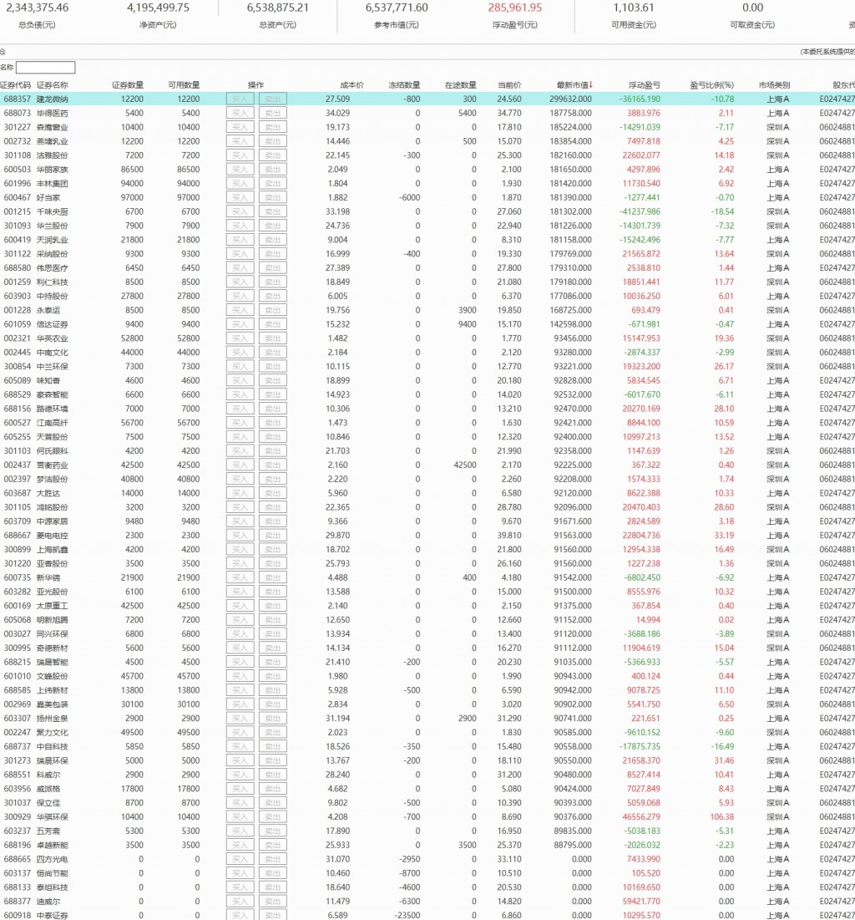The height and width of the screenshot is (920, 855).
Task: Click 买入 for stock 301093
Action: pos(240,226)
